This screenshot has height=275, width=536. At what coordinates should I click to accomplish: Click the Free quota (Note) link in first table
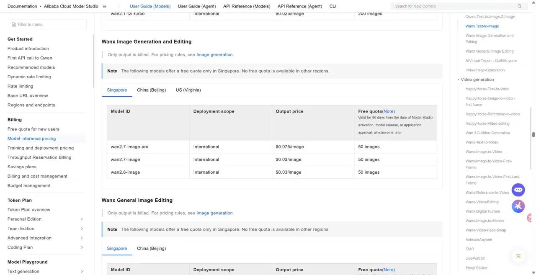pyautogui.click(x=388, y=111)
